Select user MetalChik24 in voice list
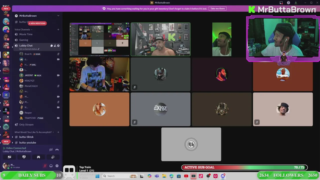 [x=39, y=86]
